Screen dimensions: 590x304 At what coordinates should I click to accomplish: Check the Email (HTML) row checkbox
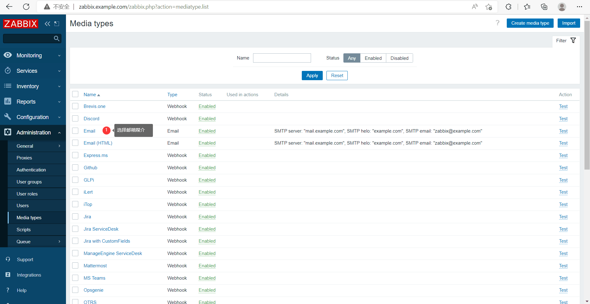[75, 143]
